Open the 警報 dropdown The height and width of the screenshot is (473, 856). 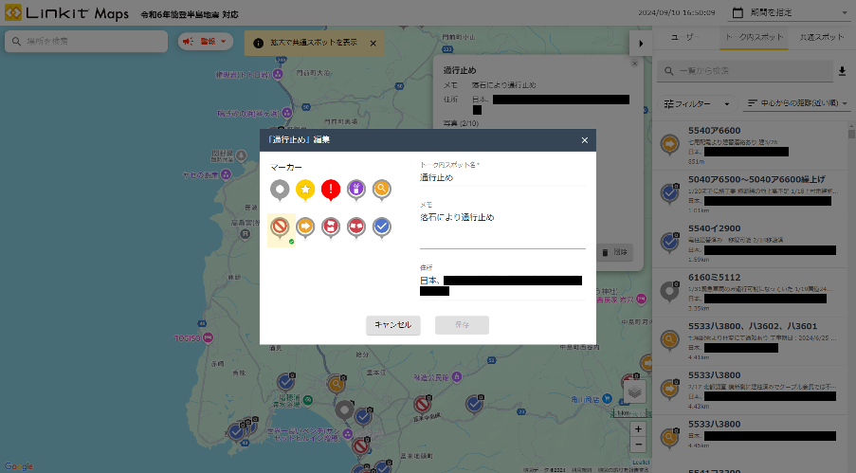coord(206,42)
